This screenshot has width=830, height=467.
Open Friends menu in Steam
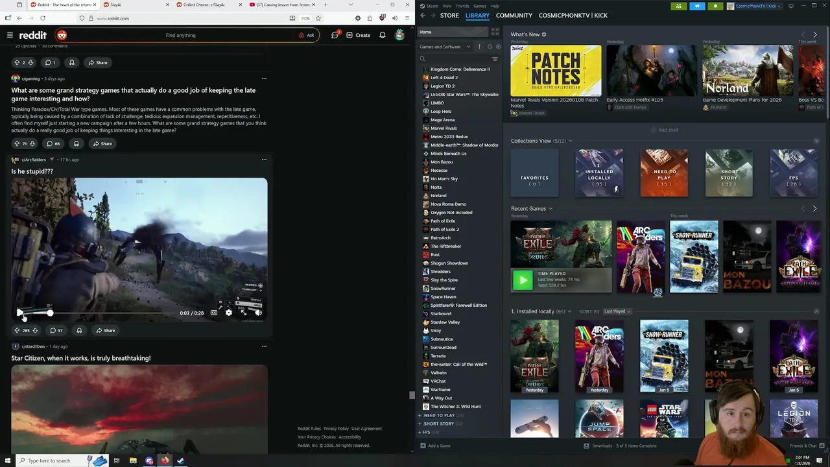(x=462, y=6)
